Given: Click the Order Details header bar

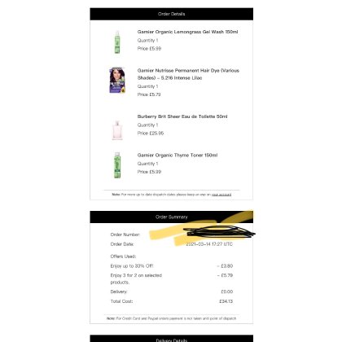Looking at the screenshot, I should [172, 14].
